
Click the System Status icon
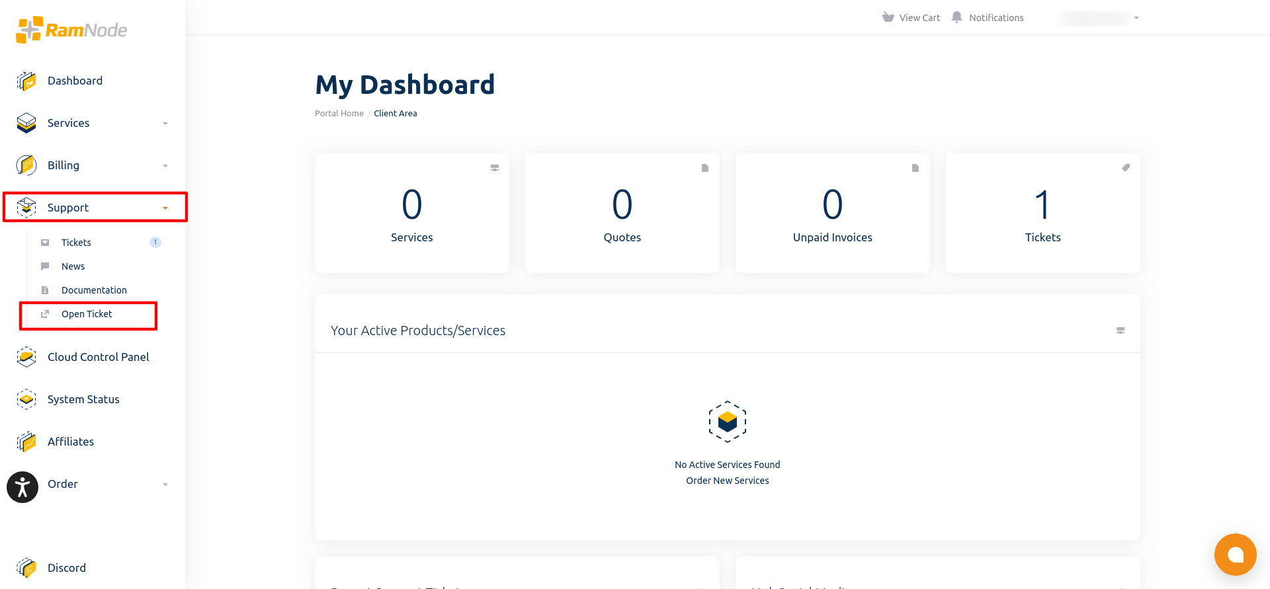click(26, 399)
